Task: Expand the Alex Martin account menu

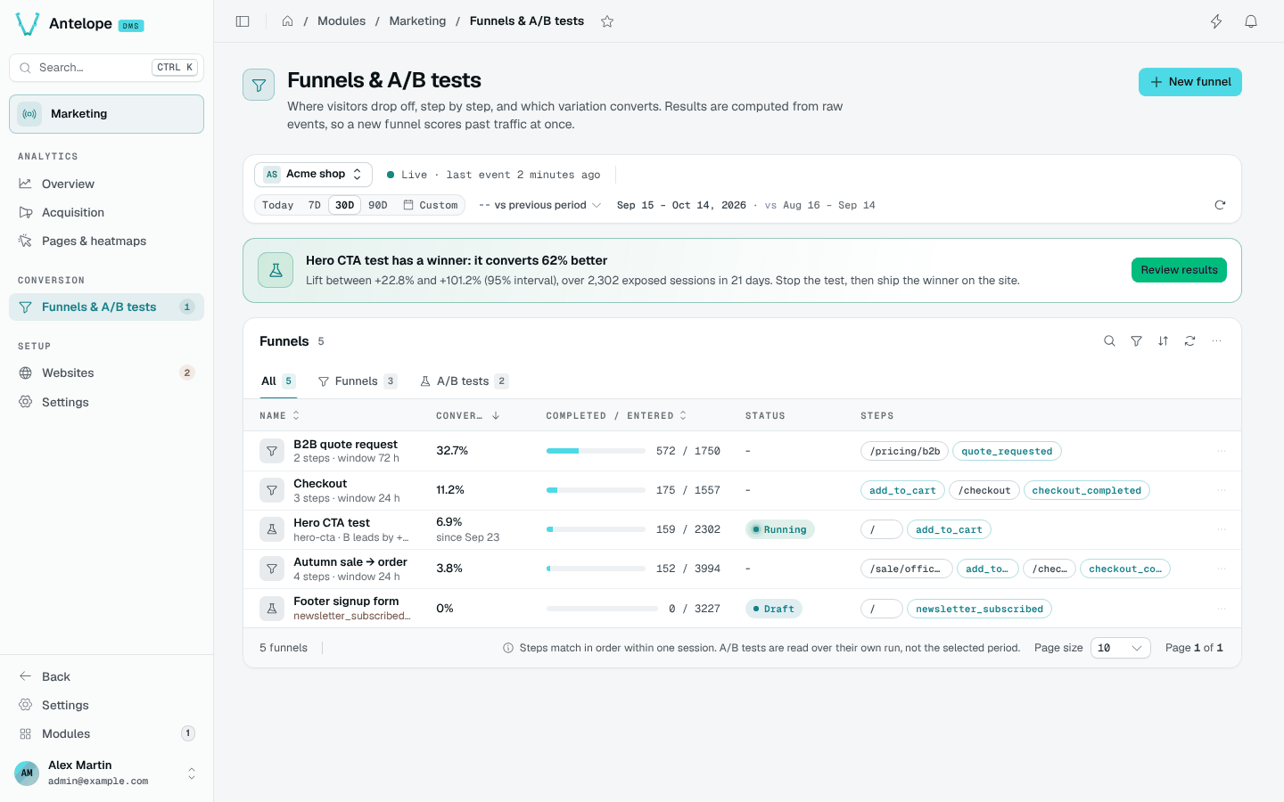Action: pos(106,773)
